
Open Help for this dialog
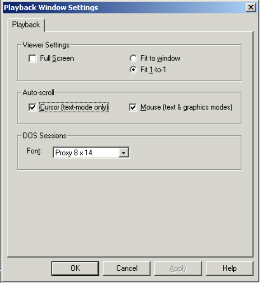[x=230, y=268]
